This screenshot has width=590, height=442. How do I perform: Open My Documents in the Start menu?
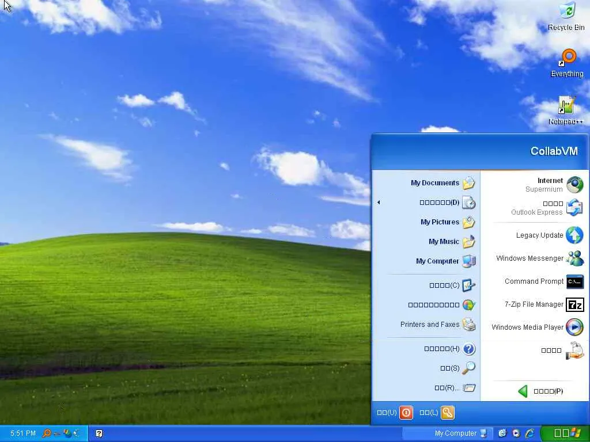(x=426, y=183)
